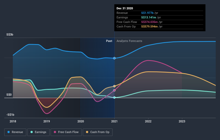Click the 2023 x-axis label
Viewport: 220px width, 140px height.
182,121
